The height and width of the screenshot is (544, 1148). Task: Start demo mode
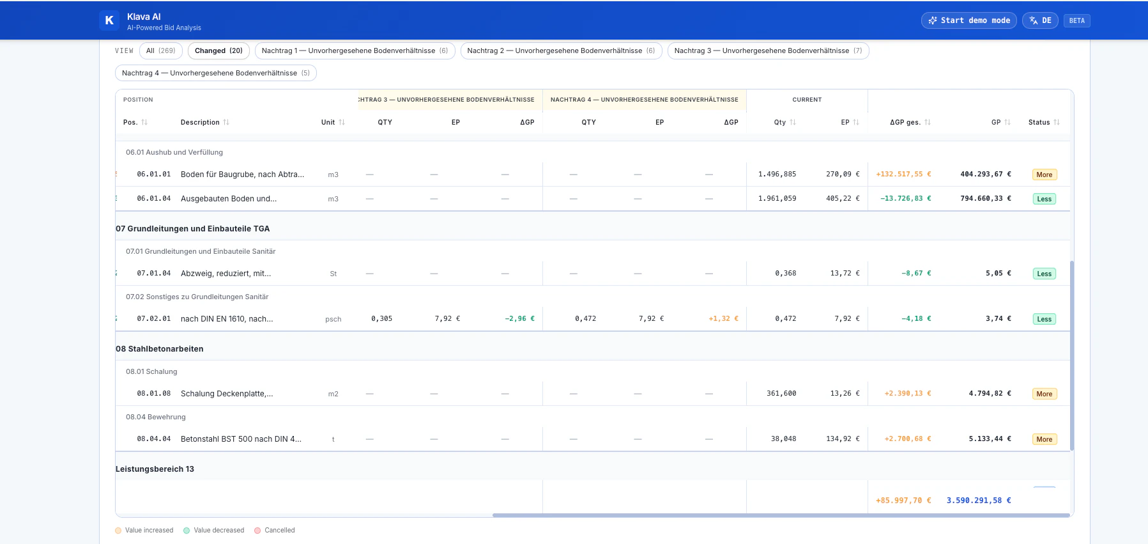click(x=968, y=20)
